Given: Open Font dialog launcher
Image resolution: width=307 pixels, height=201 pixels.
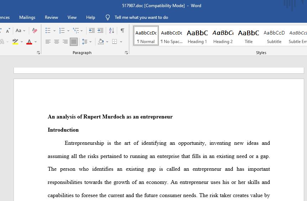Looking at the screenshot, I should (x=38, y=53).
